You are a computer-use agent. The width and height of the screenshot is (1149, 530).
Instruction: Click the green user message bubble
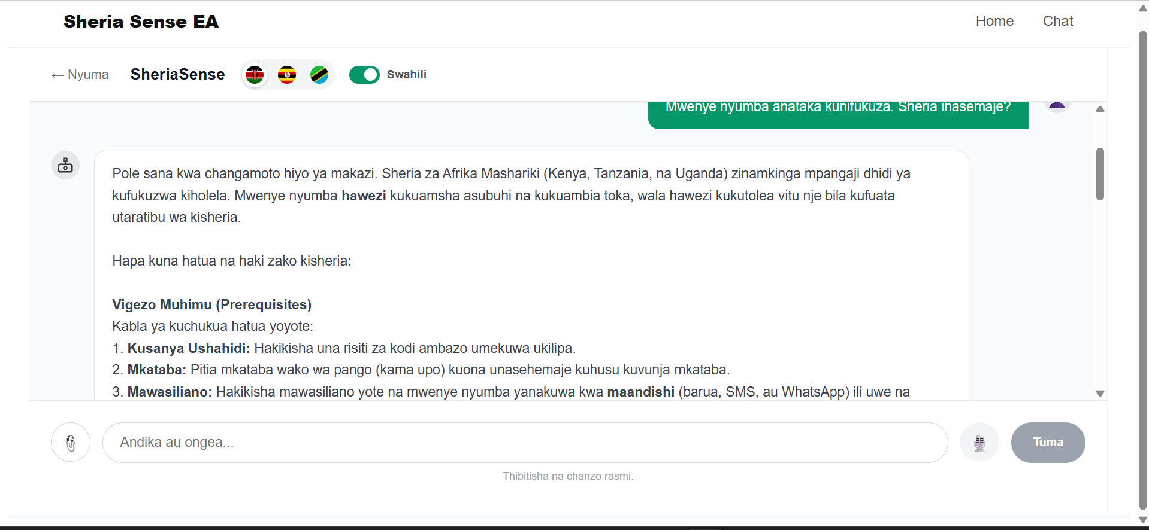coord(838,115)
